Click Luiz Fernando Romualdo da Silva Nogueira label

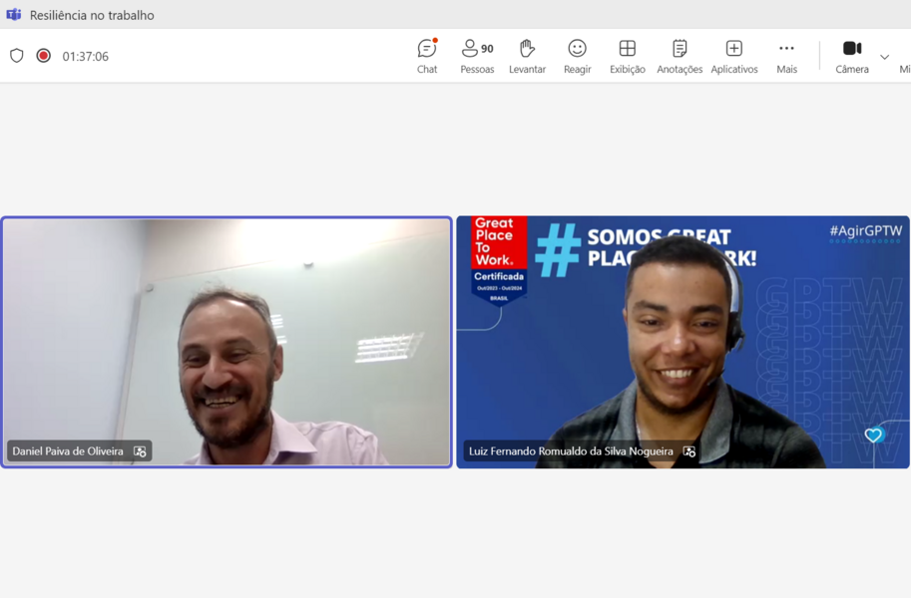[x=571, y=451]
